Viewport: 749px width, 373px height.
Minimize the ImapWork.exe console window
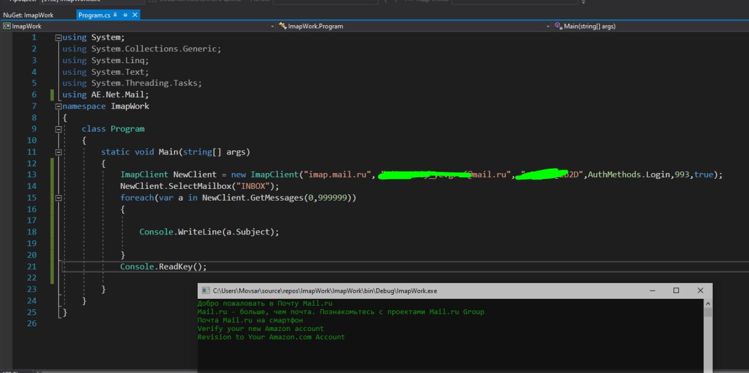[x=652, y=291]
